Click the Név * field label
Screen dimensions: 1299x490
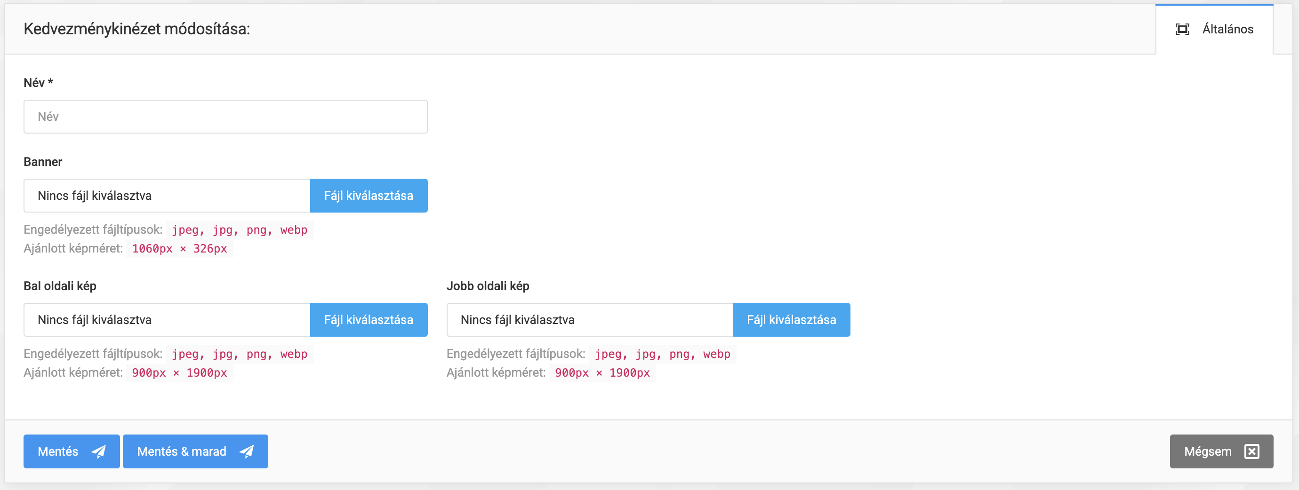tap(38, 83)
